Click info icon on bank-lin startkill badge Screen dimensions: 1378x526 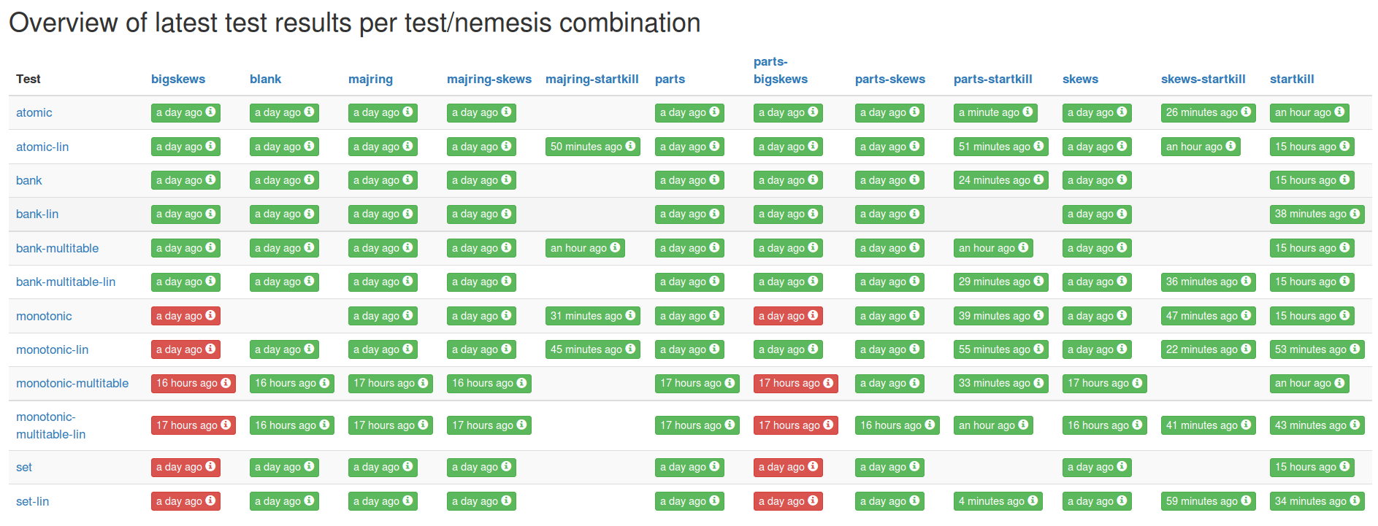click(x=1355, y=214)
